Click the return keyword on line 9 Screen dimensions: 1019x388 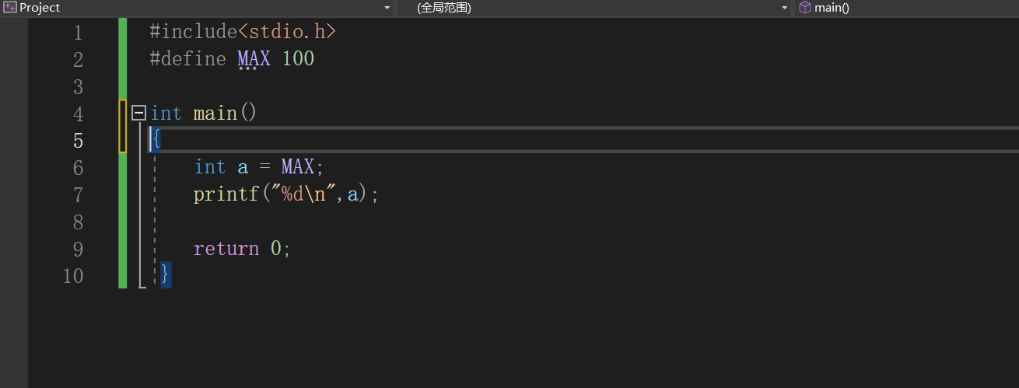click(226, 249)
